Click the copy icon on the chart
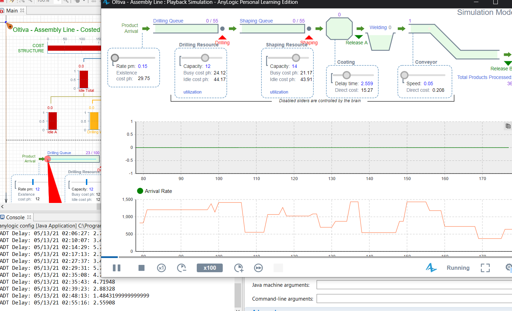The width and height of the screenshot is (512, 311). tap(508, 126)
